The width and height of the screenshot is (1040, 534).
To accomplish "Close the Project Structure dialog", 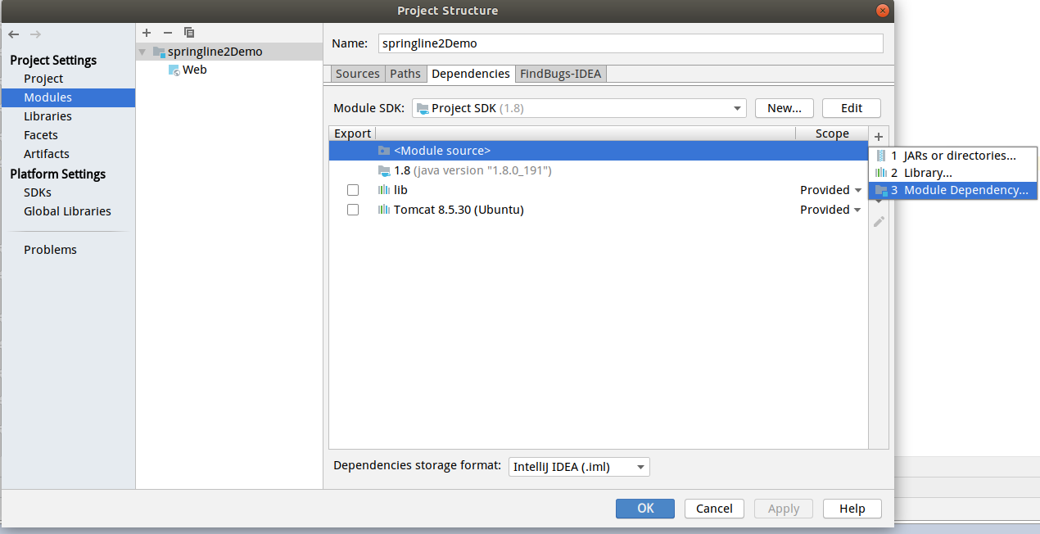I will [x=882, y=11].
